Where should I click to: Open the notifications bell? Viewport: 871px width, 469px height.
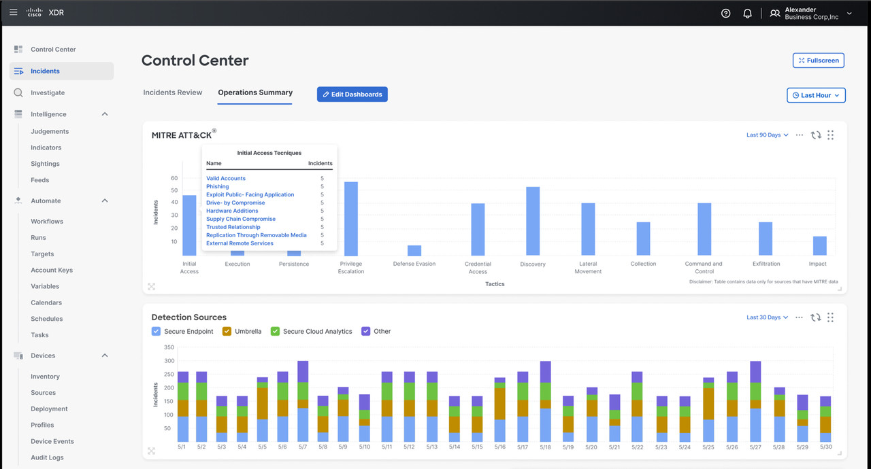(x=747, y=13)
